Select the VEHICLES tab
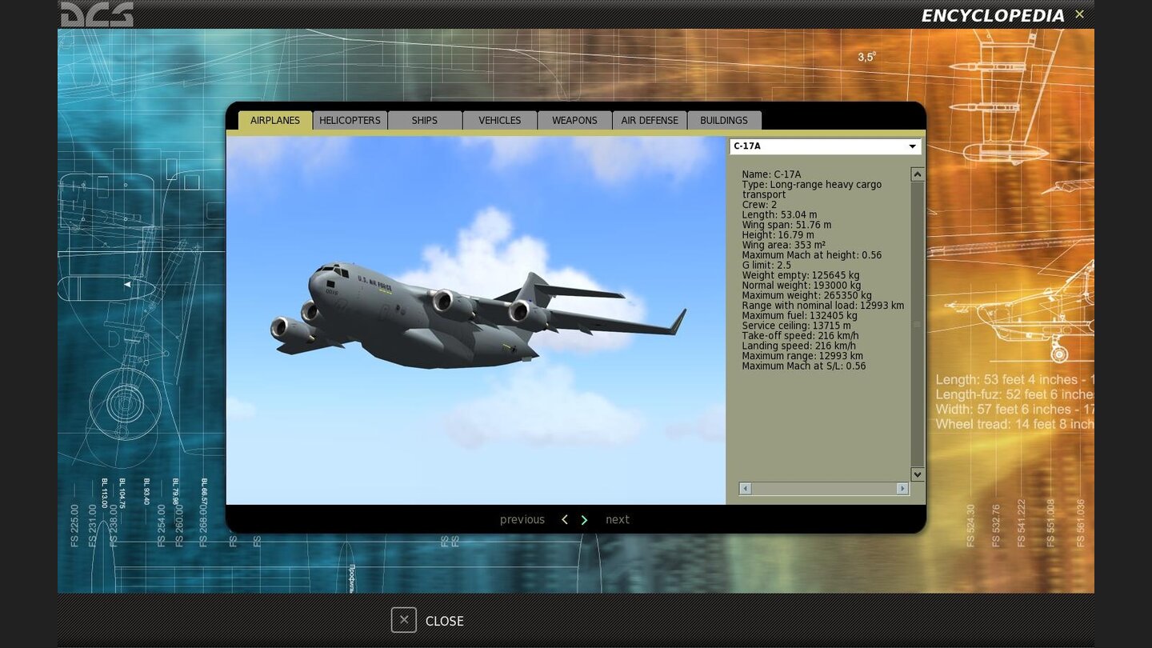Image resolution: width=1152 pixels, height=648 pixels. (x=500, y=120)
